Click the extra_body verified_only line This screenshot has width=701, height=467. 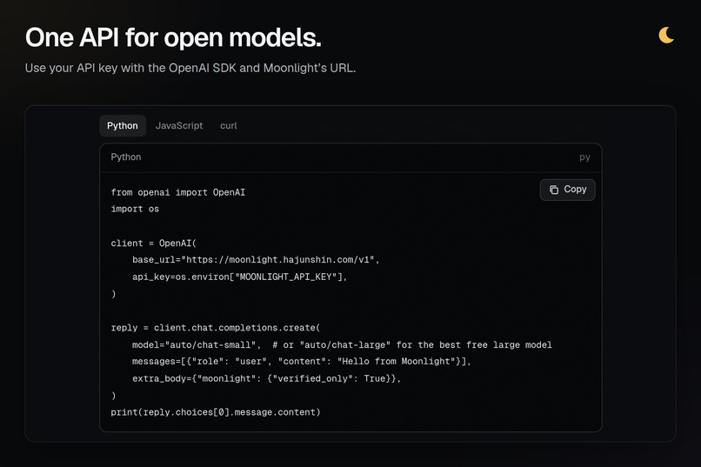(x=266, y=378)
